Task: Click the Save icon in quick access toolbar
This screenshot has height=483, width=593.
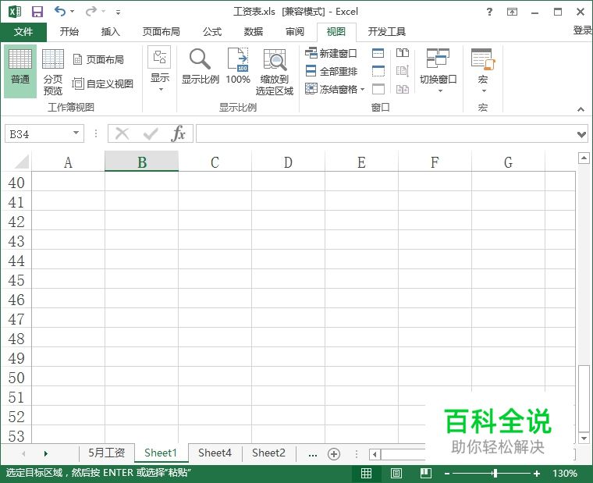Action: (x=37, y=12)
